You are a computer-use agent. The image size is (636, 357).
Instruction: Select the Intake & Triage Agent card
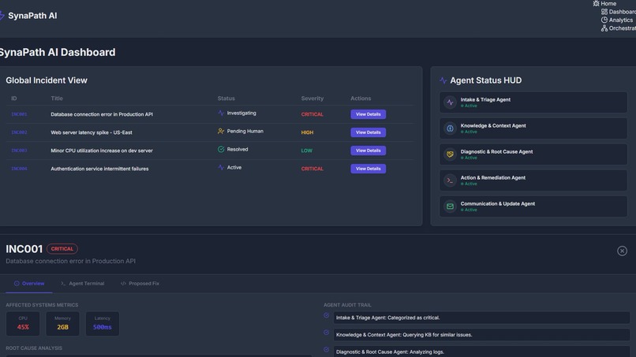pos(533,102)
